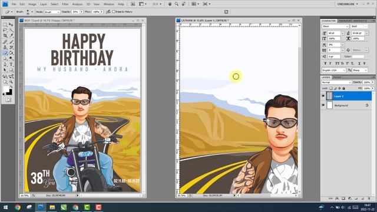Select the Zoom tool in the toolbox
The image size is (377, 212).
(11, 82)
